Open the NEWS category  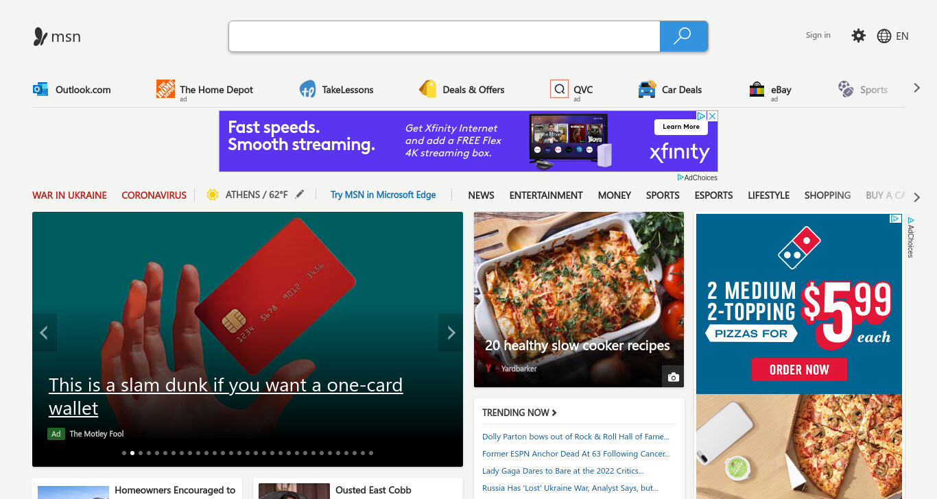coord(481,195)
